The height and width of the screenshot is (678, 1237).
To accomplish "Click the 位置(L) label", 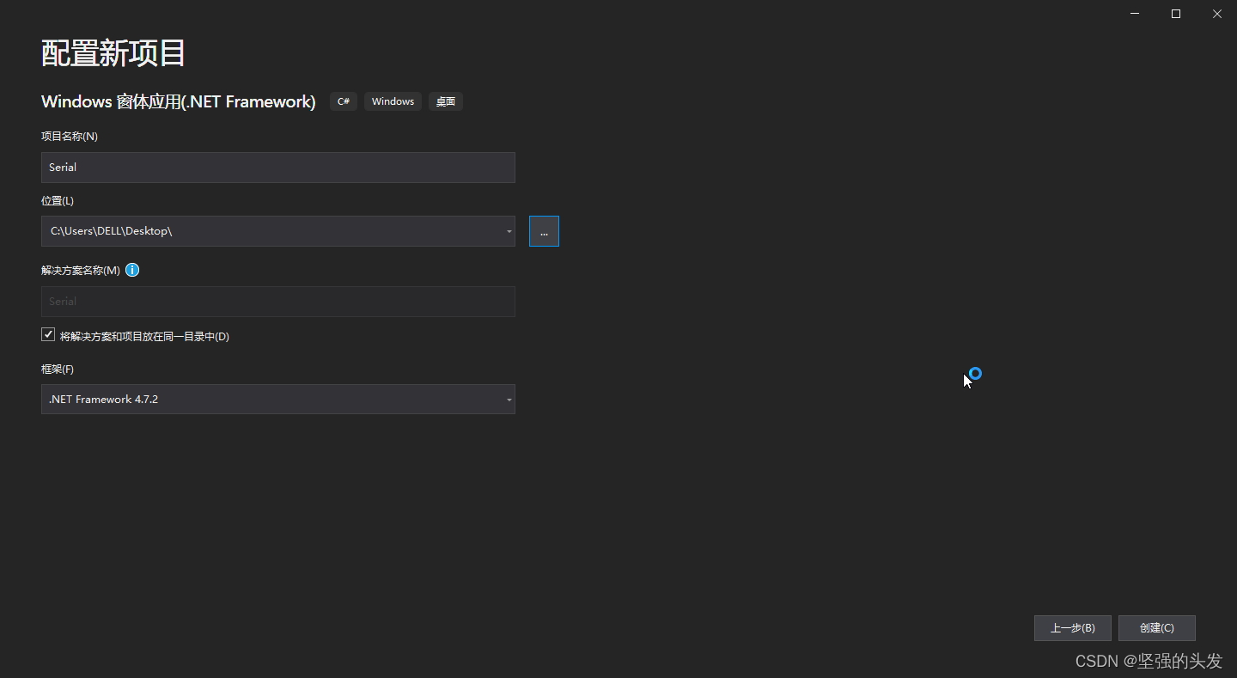I will tap(58, 201).
